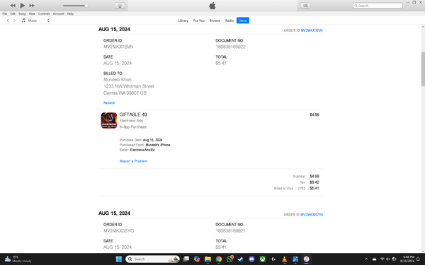Show the Up Next list icon
Image resolution: width=425 pixels, height=265 pixels.
coord(305,6)
